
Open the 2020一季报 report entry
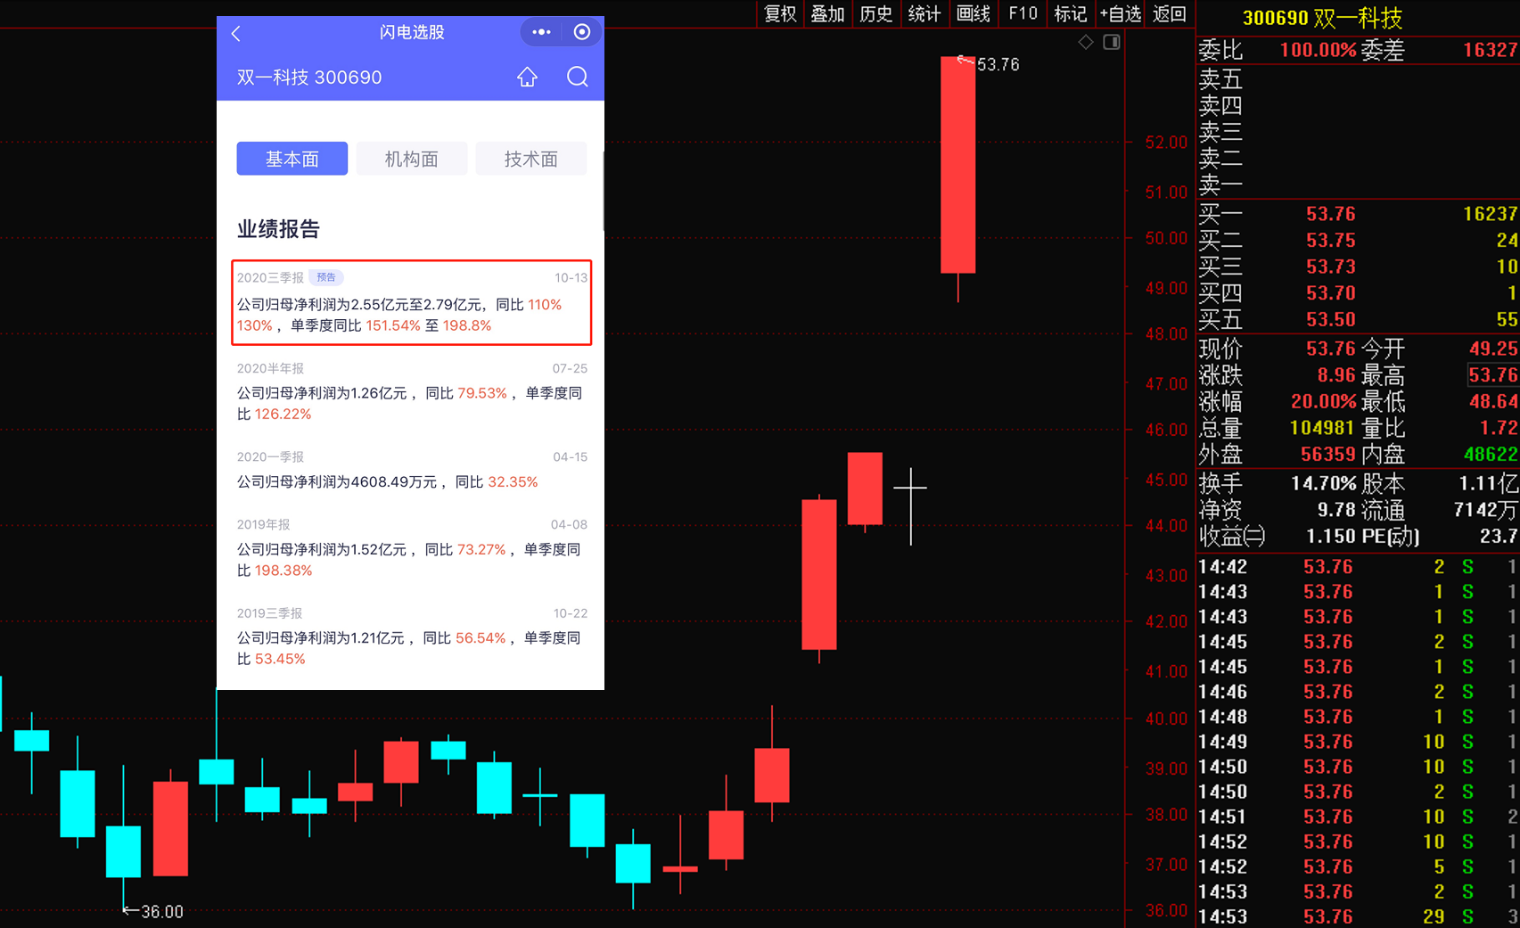412,470
